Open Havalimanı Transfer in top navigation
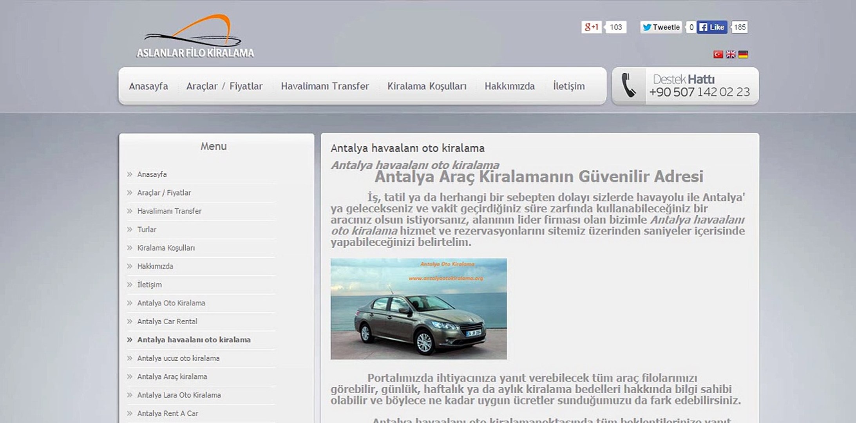This screenshot has height=423, width=856. click(325, 86)
